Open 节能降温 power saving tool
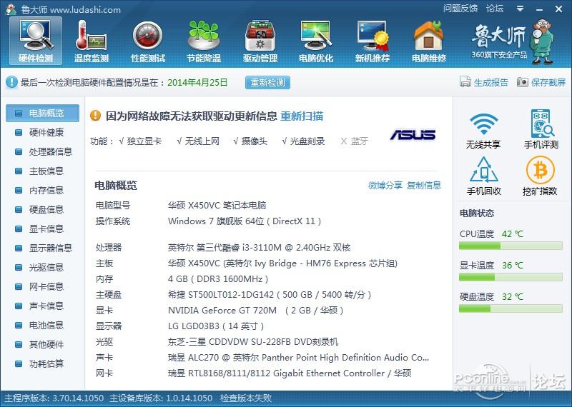 204,41
